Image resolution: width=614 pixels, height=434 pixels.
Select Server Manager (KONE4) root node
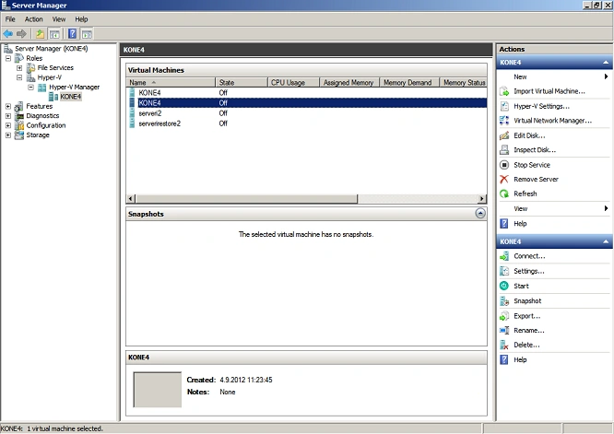pos(51,49)
